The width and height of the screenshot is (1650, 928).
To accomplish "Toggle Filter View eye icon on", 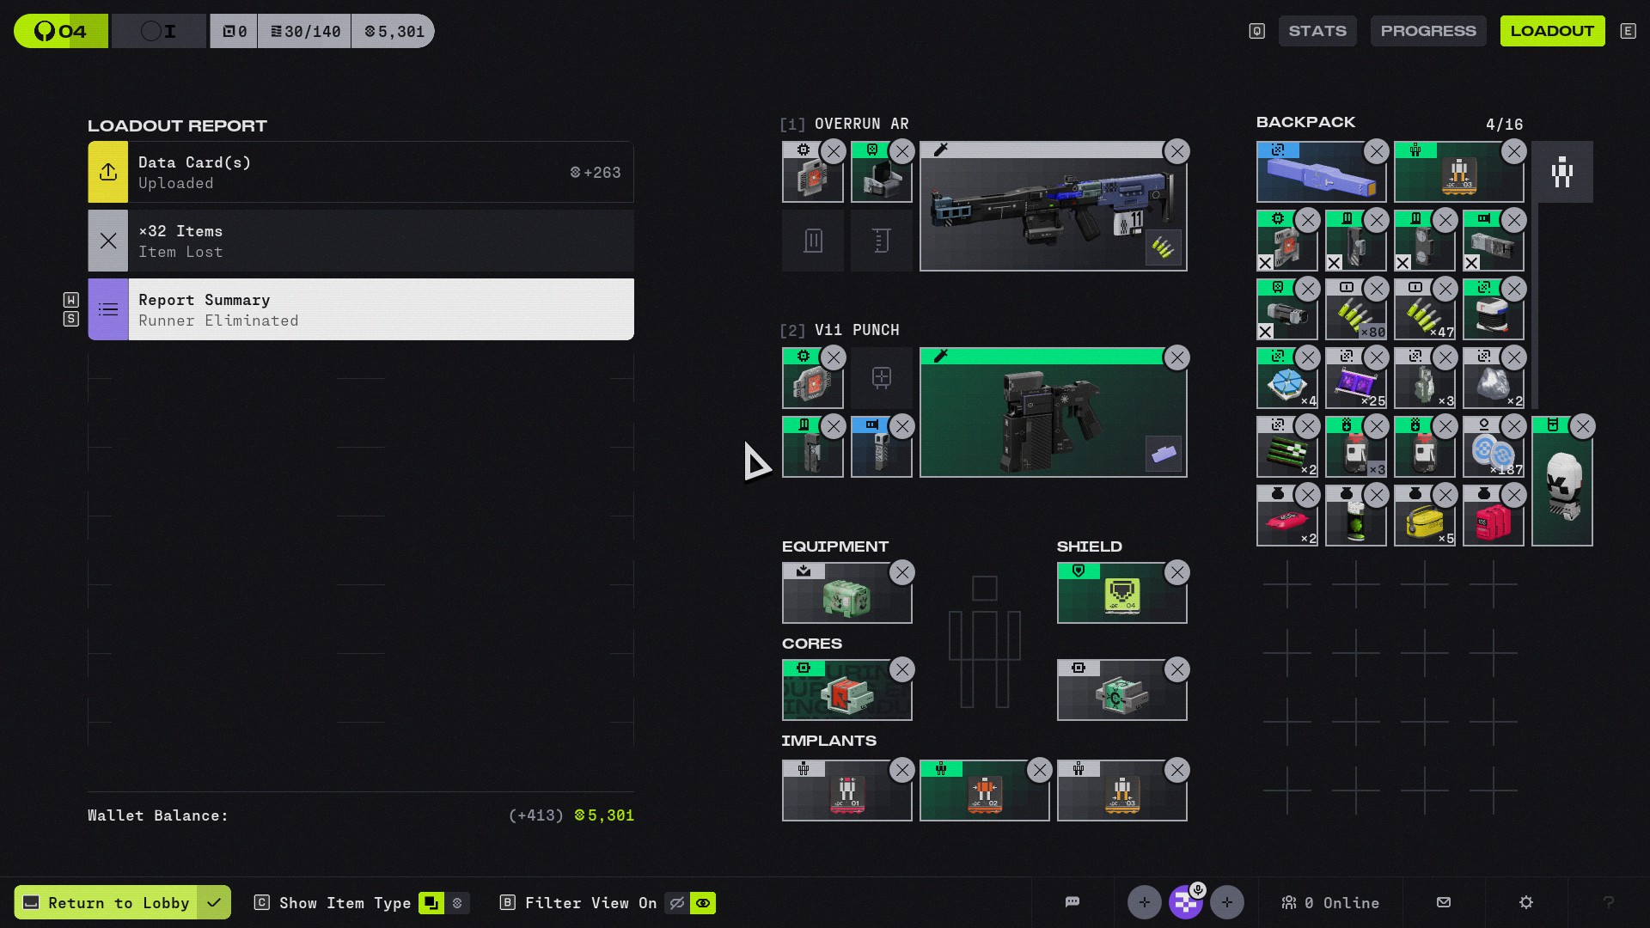I will pos(703,903).
